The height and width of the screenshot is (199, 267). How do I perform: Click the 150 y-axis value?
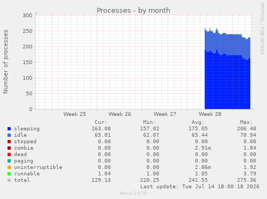[x=27, y=62]
